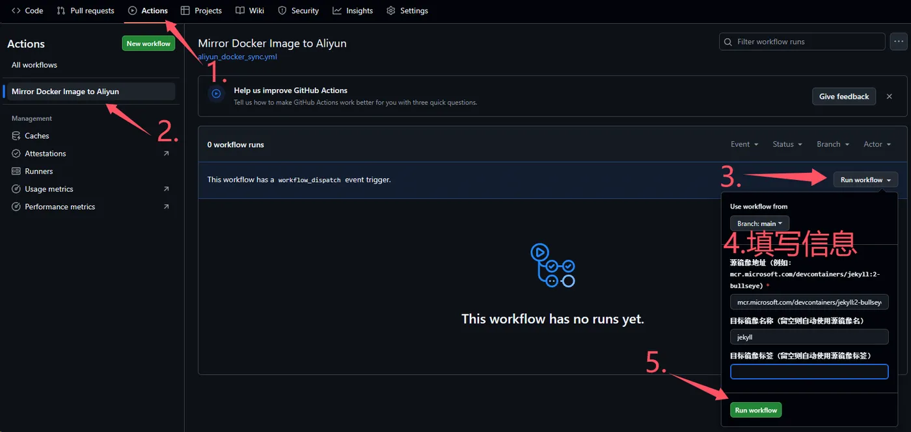Viewport: 911px width, 432px height.
Task: Click the play icon in feedback banner
Action: (x=216, y=94)
